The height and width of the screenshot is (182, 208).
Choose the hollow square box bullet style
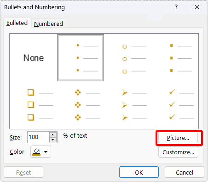[34, 105]
